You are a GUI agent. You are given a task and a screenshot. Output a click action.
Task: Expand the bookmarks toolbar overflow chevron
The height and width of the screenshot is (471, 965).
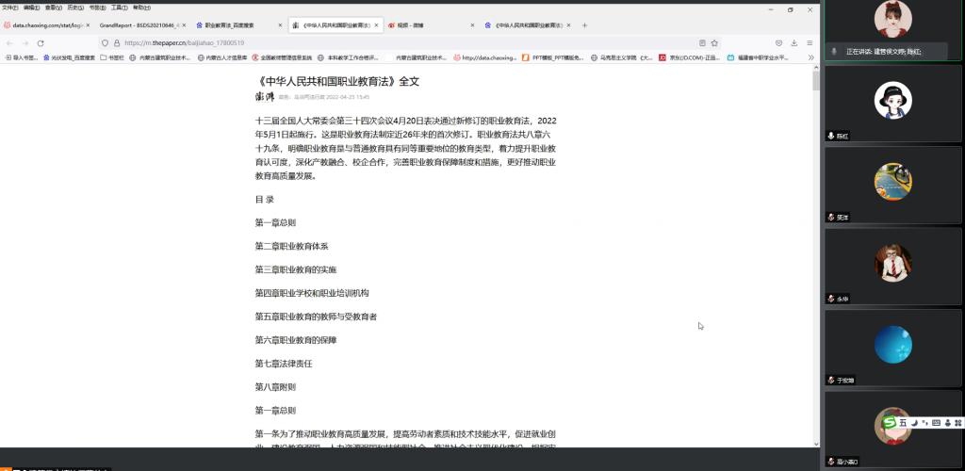(810, 57)
